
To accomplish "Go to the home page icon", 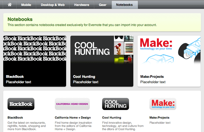I will (10, 5).
